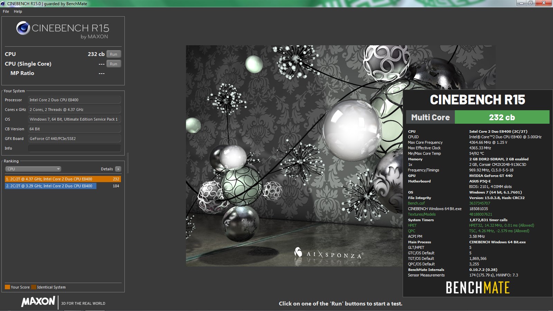
Task: Click the orange Your Score legend swatch
Action: coord(7,287)
